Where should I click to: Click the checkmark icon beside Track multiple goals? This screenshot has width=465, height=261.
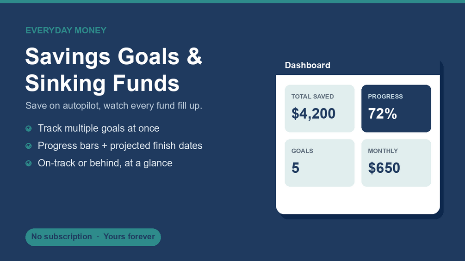pyautogui.click(x=29, y=128)
